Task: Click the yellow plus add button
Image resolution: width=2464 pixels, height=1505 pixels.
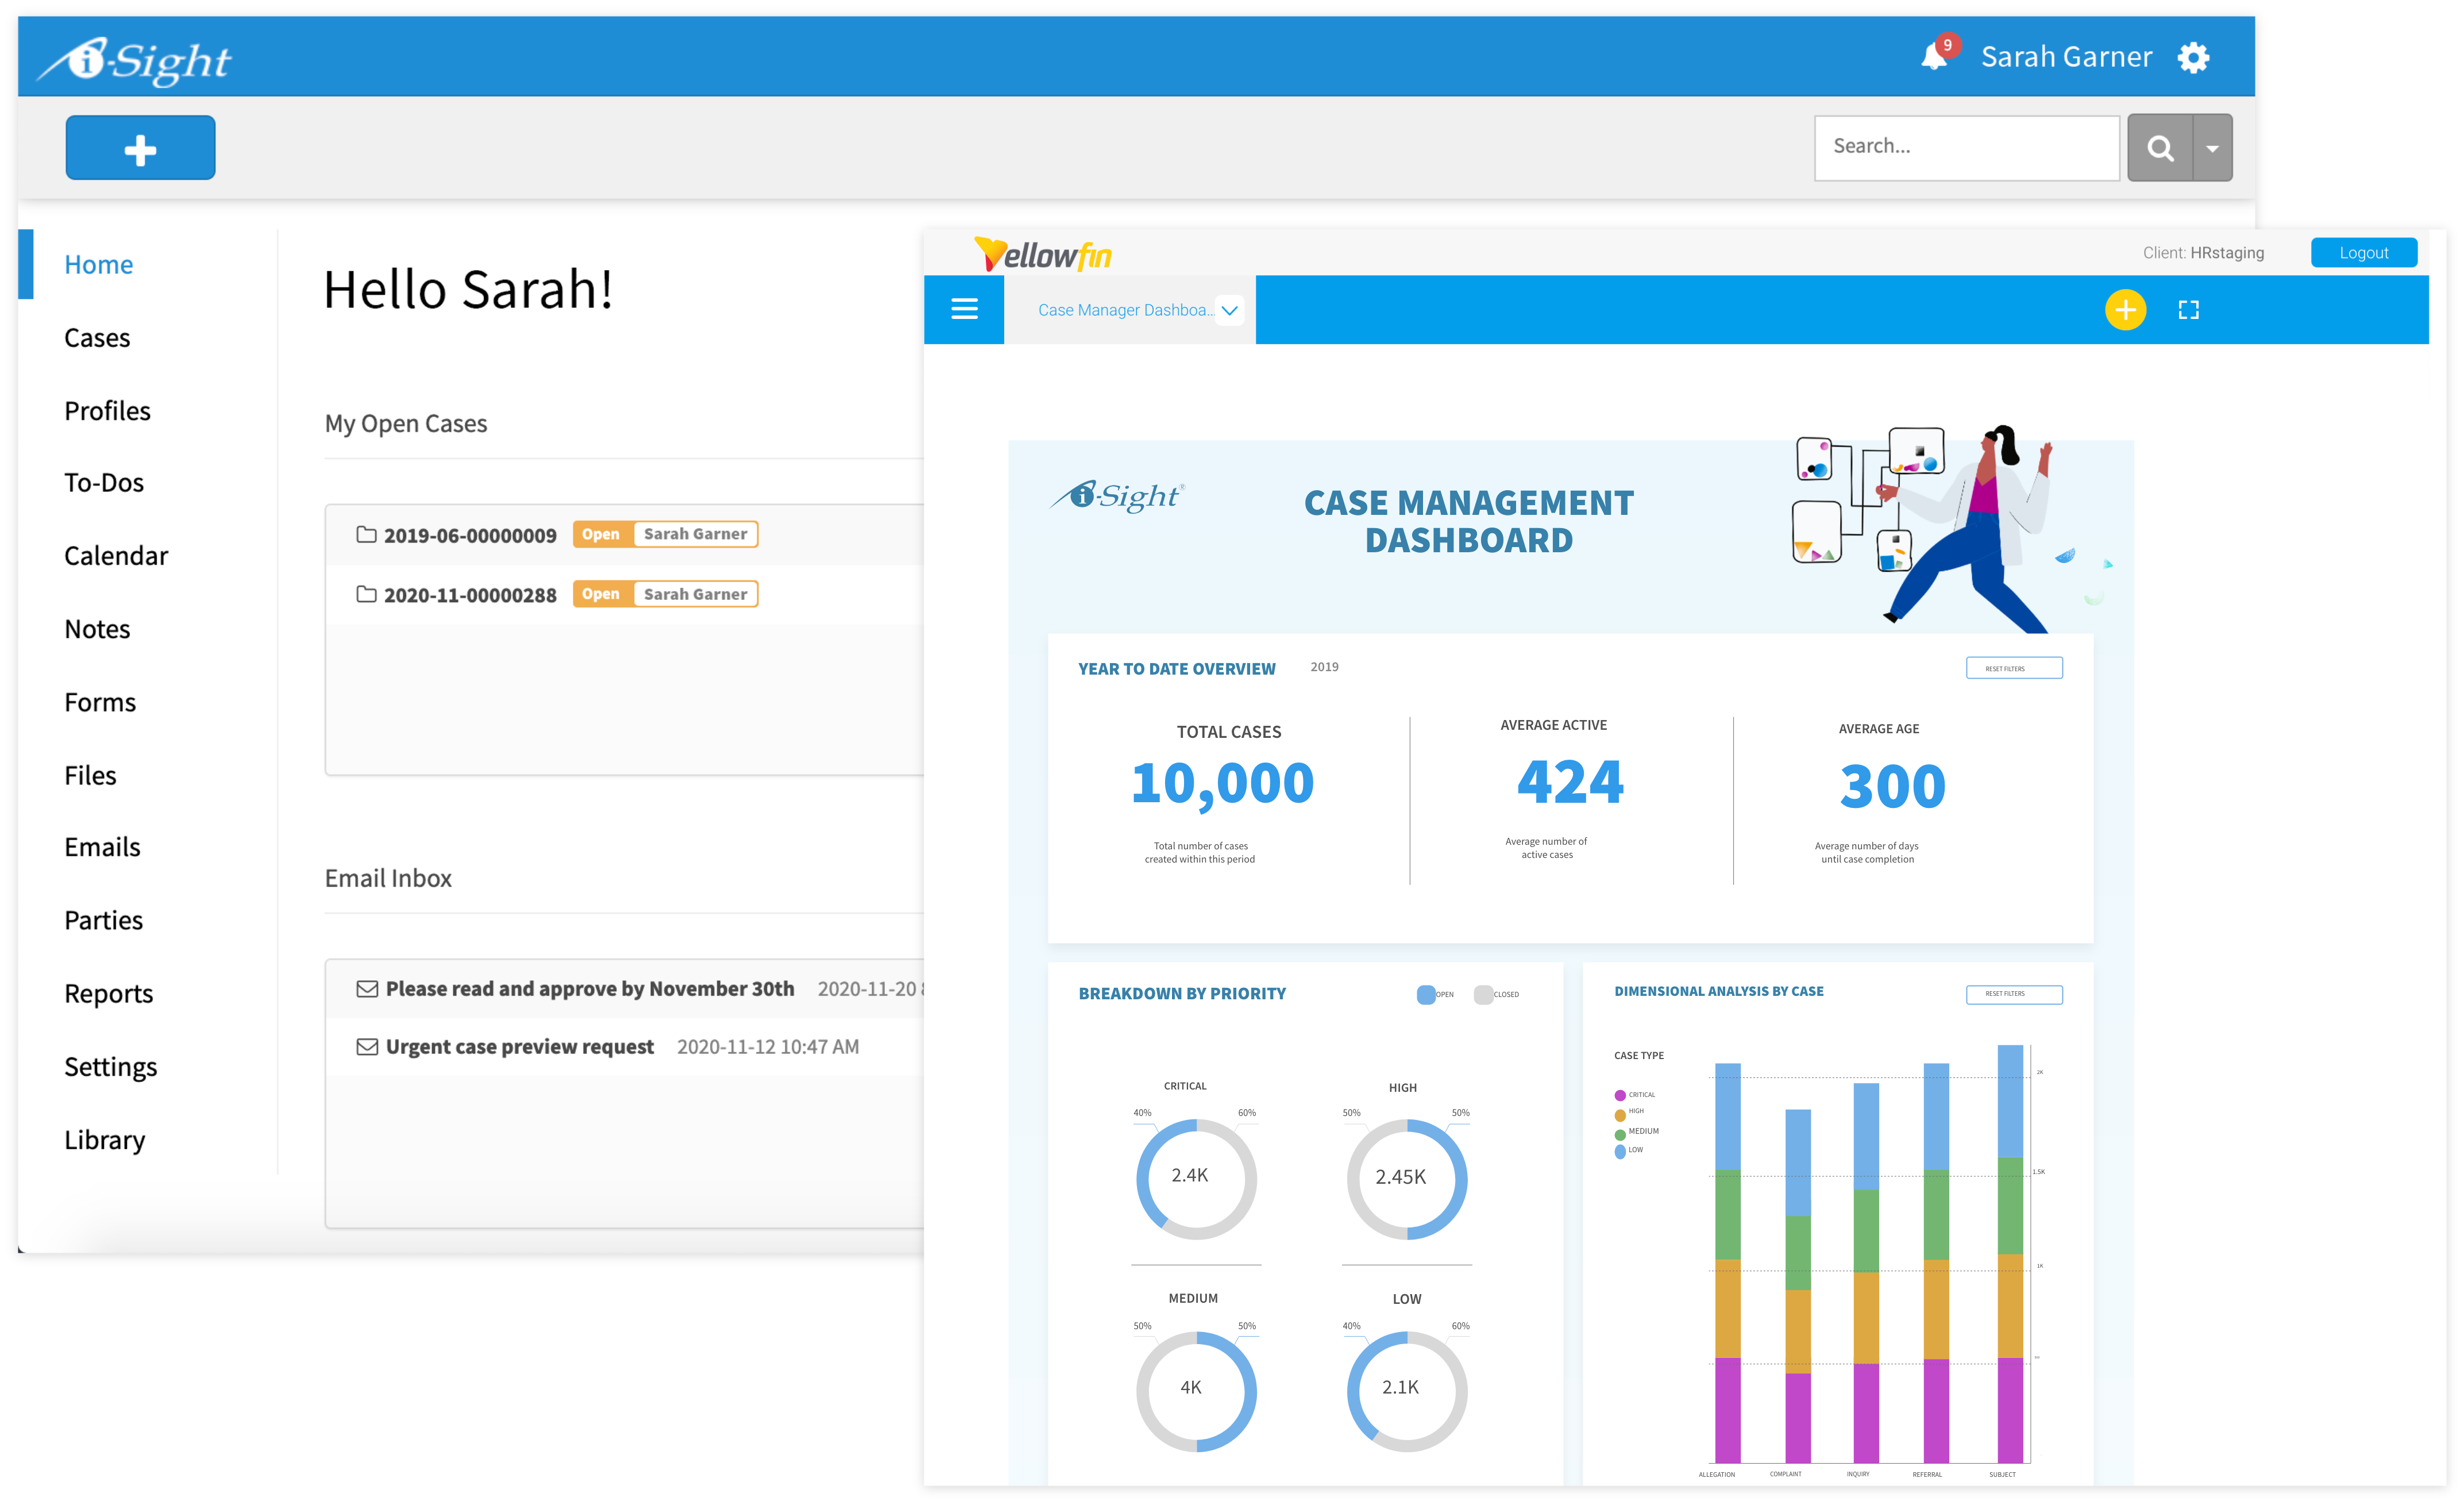Action: point(2125,310)
